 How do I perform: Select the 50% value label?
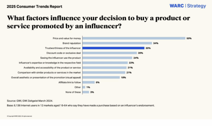click(189, 38)
